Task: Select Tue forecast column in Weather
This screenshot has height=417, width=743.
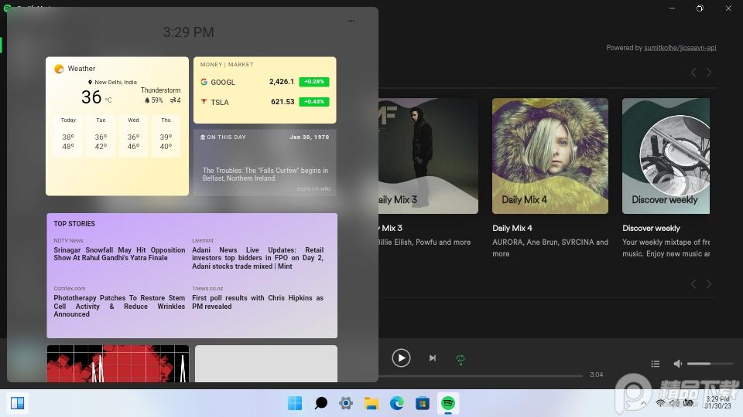Action: click(x=101, y=135)
